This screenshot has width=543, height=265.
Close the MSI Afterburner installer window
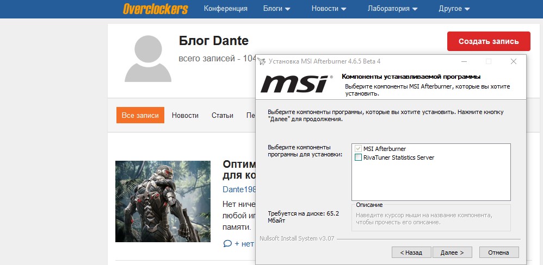click(x=513, y=61)
